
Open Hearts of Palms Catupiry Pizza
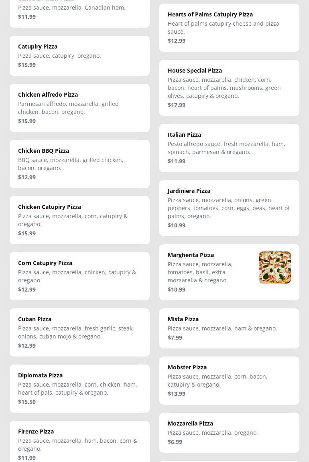click(229, 28)
